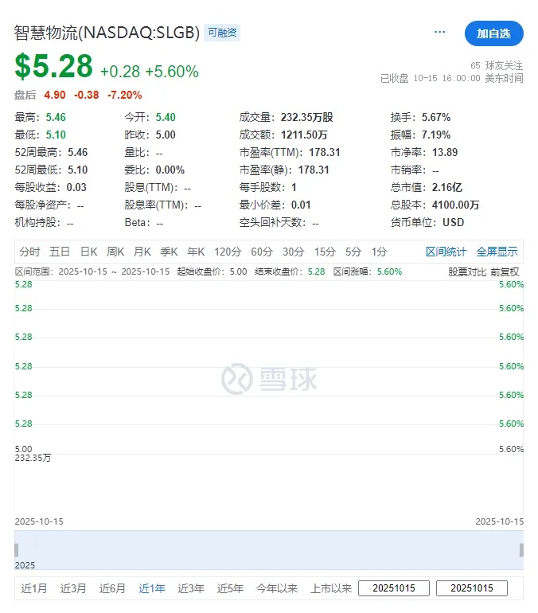Viewport: 538px width, 613px height.
Task: Click the 65 球友关注 followers text
Action: click(497, 65)
